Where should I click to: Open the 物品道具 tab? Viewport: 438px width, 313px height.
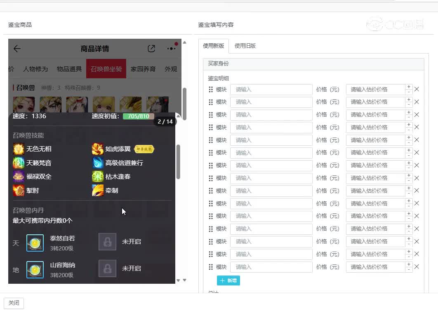coord(69,69)
